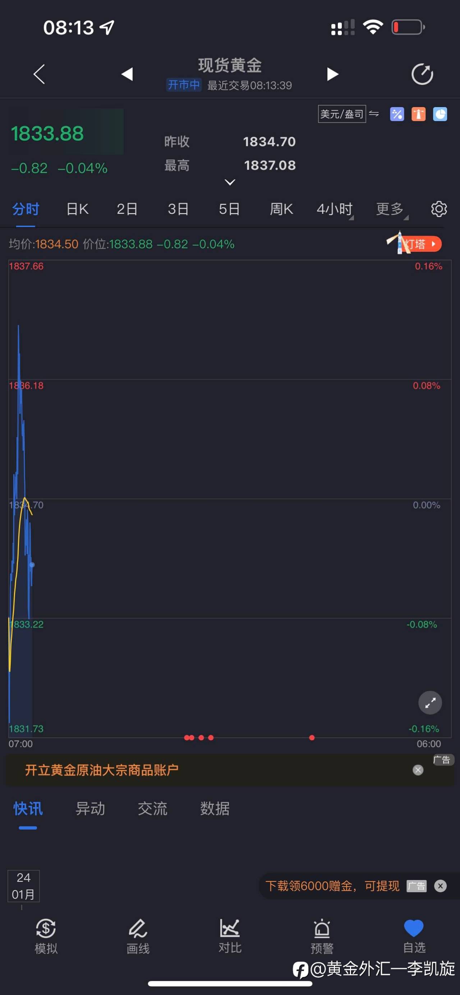460x995 pixels.
Task: Switch to 异动 tab
Action: click(x=90, y=809)
